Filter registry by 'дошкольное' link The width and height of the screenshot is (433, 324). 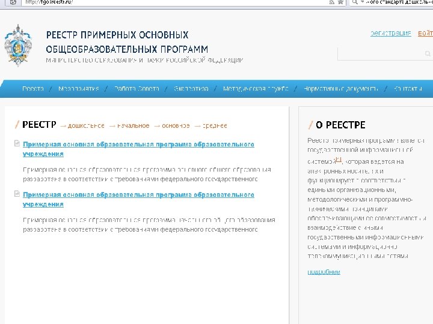(86, 126)
